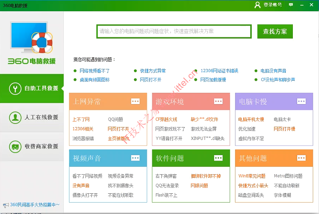
Task: Select 快捷方式小箭头 under 其他问题
Action: (253, 186)
